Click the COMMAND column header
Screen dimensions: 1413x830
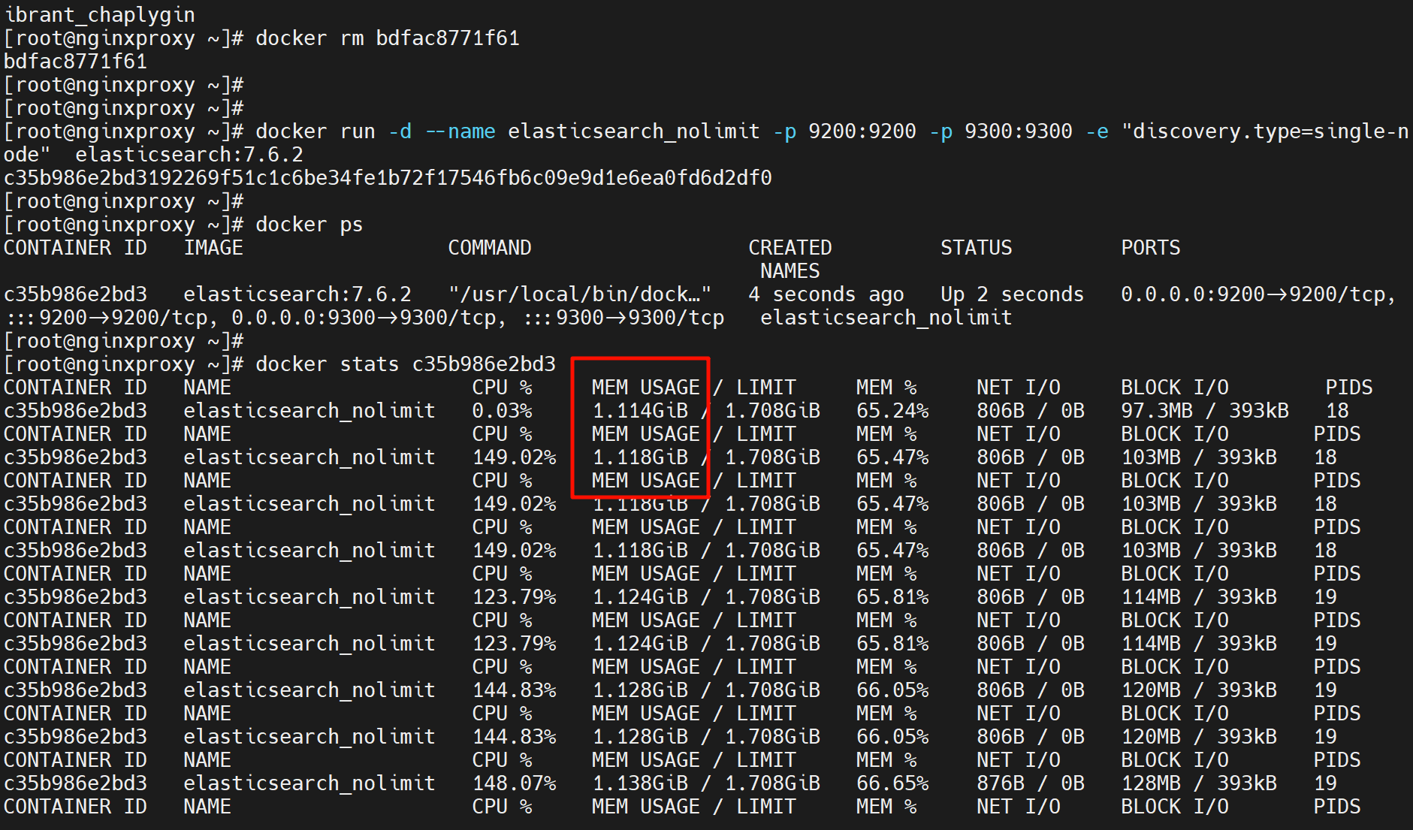click(x=489, y=248)
